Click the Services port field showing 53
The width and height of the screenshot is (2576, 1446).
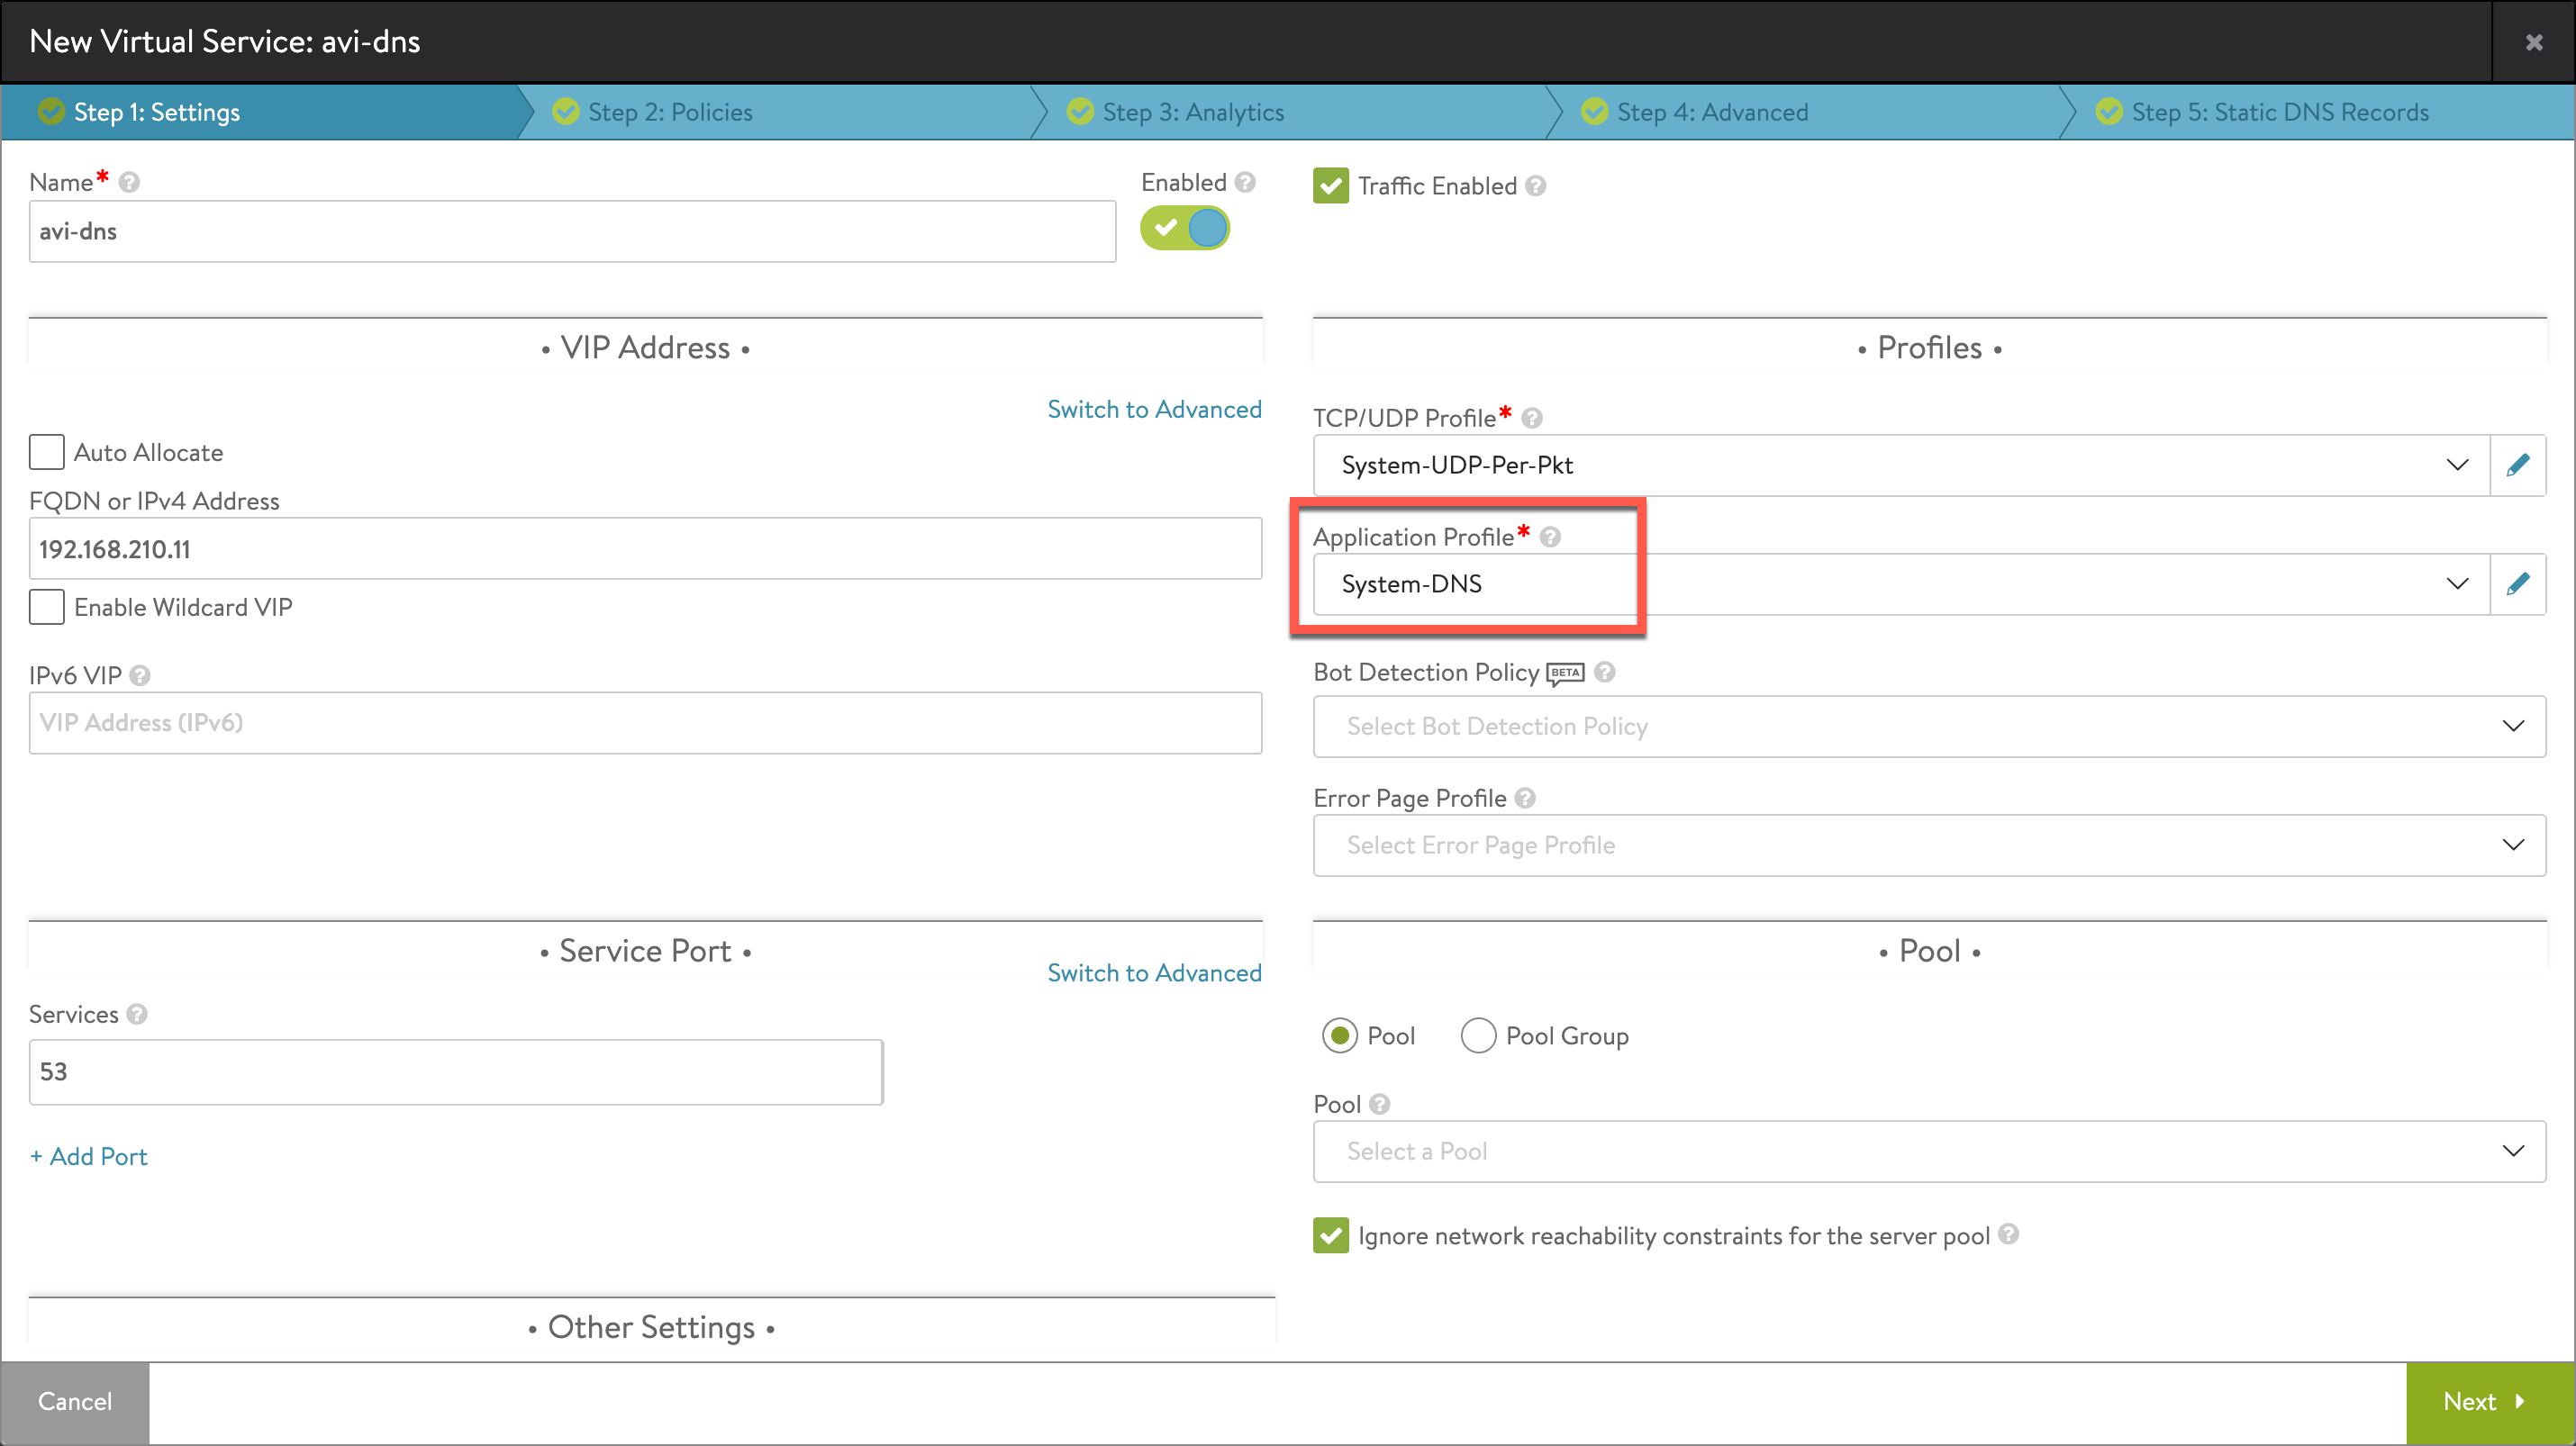[x=456, y=1071]
